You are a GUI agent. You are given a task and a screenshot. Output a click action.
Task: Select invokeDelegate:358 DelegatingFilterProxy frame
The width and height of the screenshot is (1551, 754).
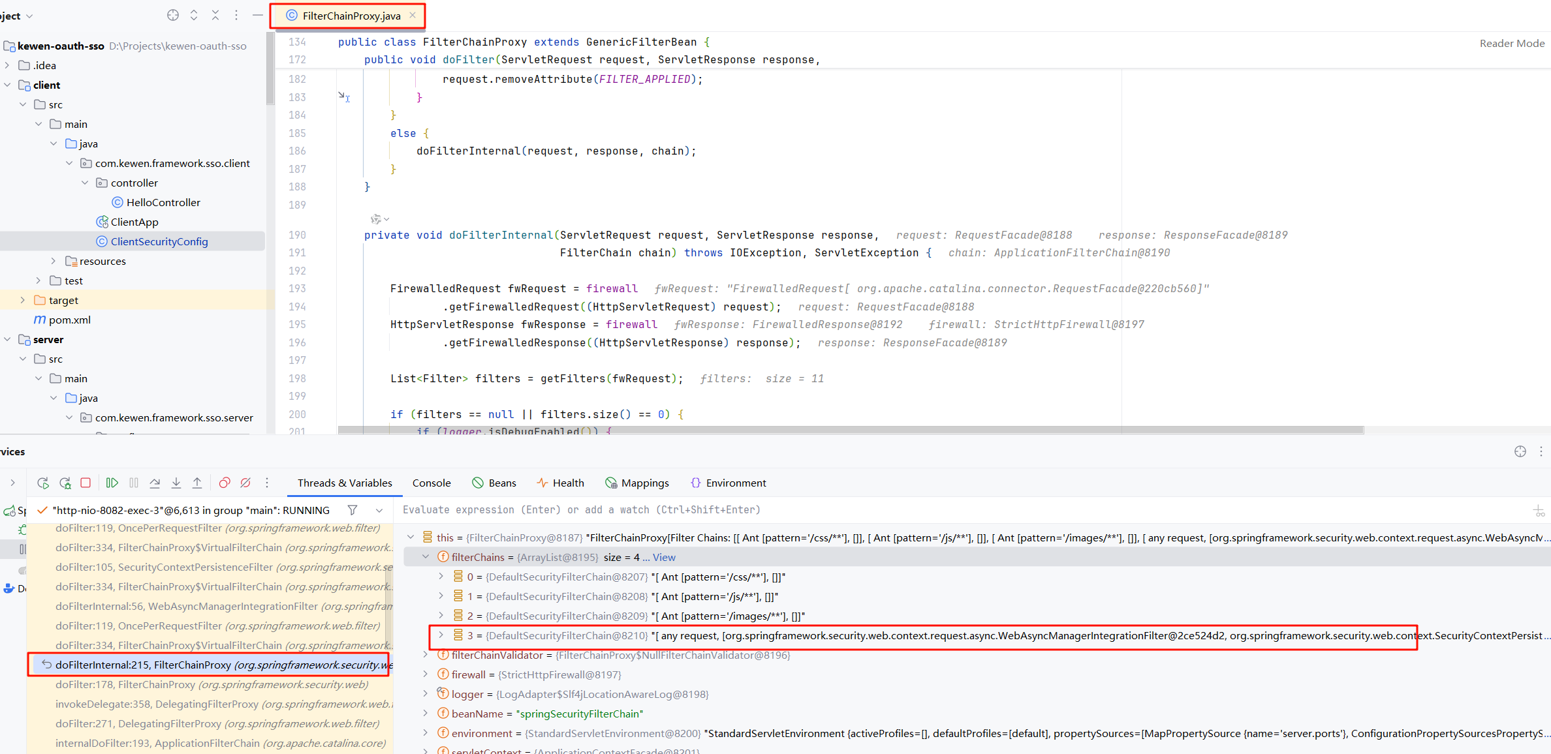point(209,704)
